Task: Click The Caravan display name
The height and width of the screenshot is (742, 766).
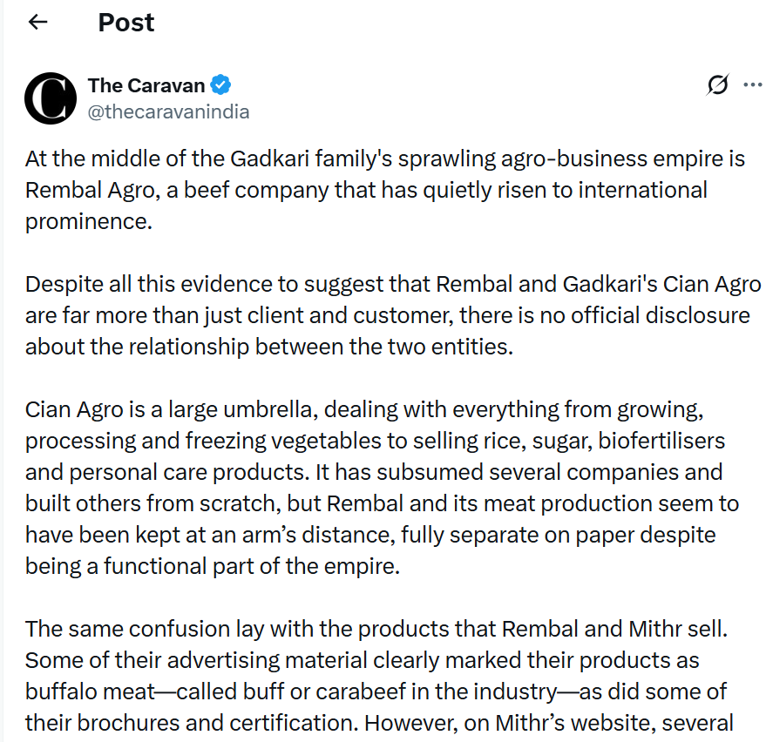Action: [x=146, y=85]
